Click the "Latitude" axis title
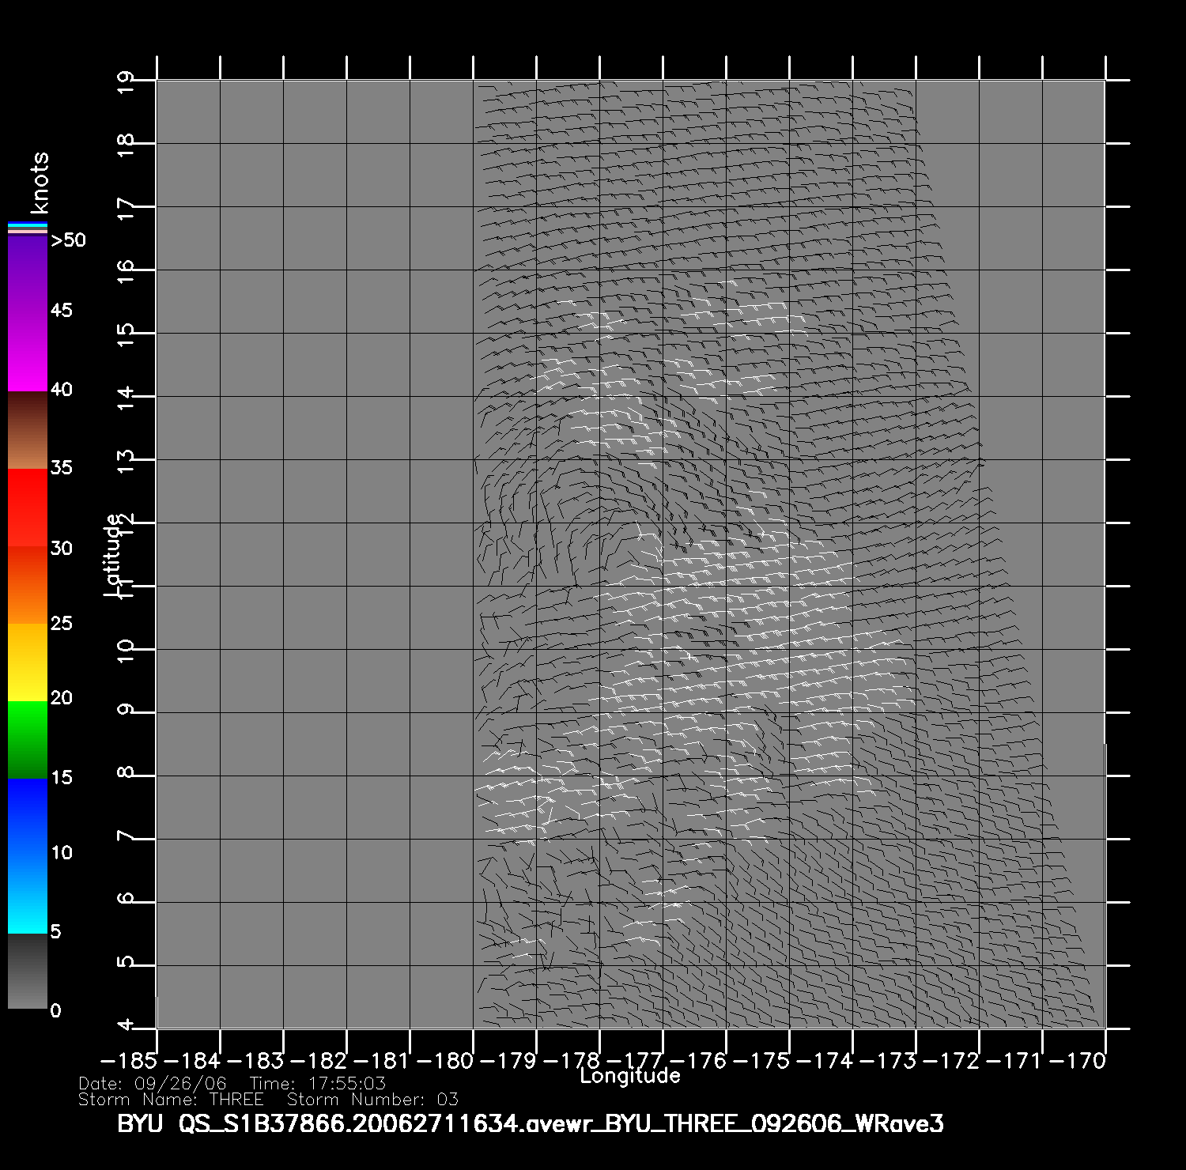The width and height of the screenshot is (1186, 1170). (x=113, y=554)
